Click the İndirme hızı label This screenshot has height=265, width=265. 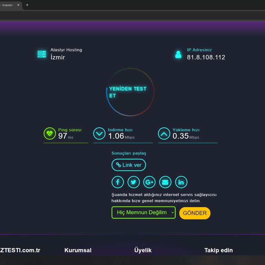point(120,130)
